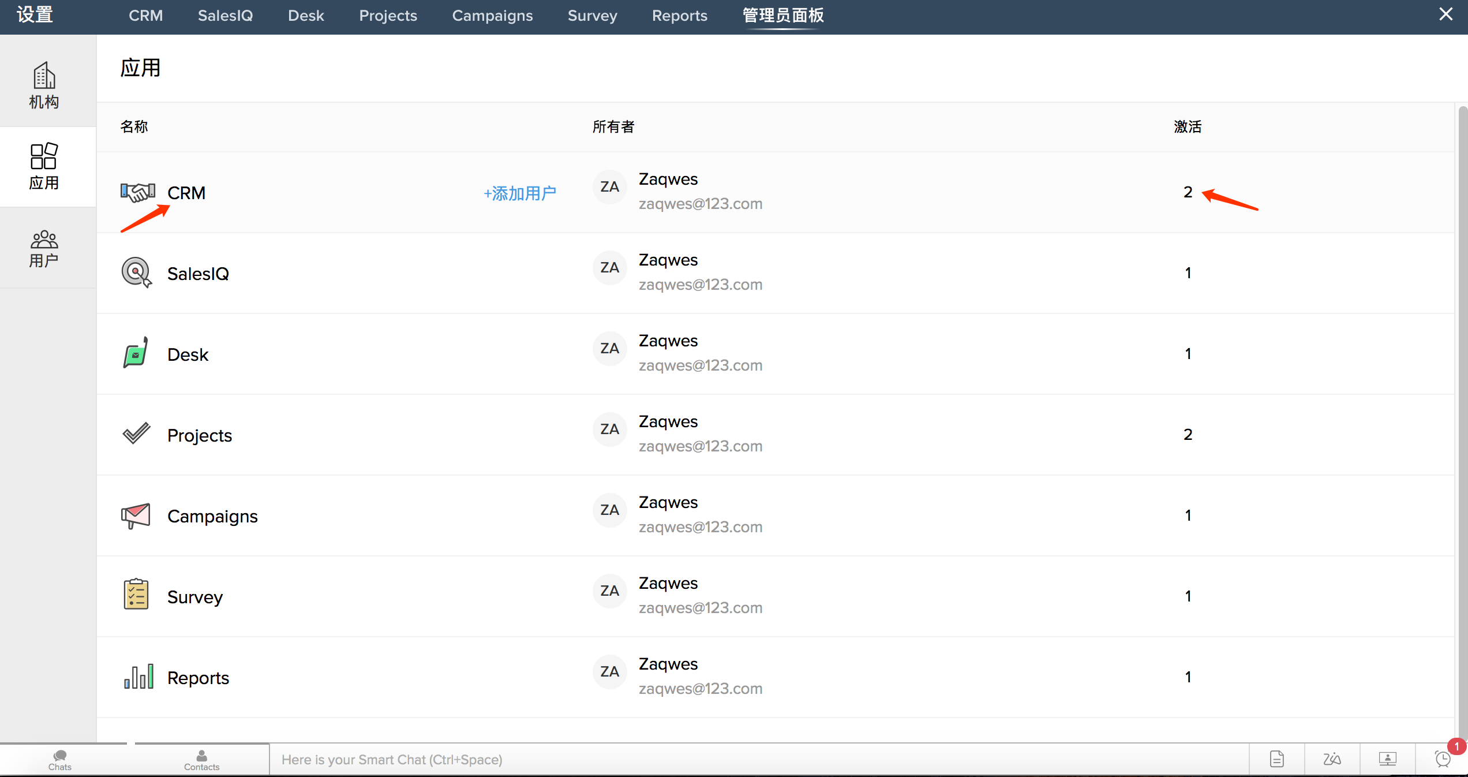The width and height of the screenshot is (1468, 777).
Task: Open the Projects app row name
Action: point(199,435)
